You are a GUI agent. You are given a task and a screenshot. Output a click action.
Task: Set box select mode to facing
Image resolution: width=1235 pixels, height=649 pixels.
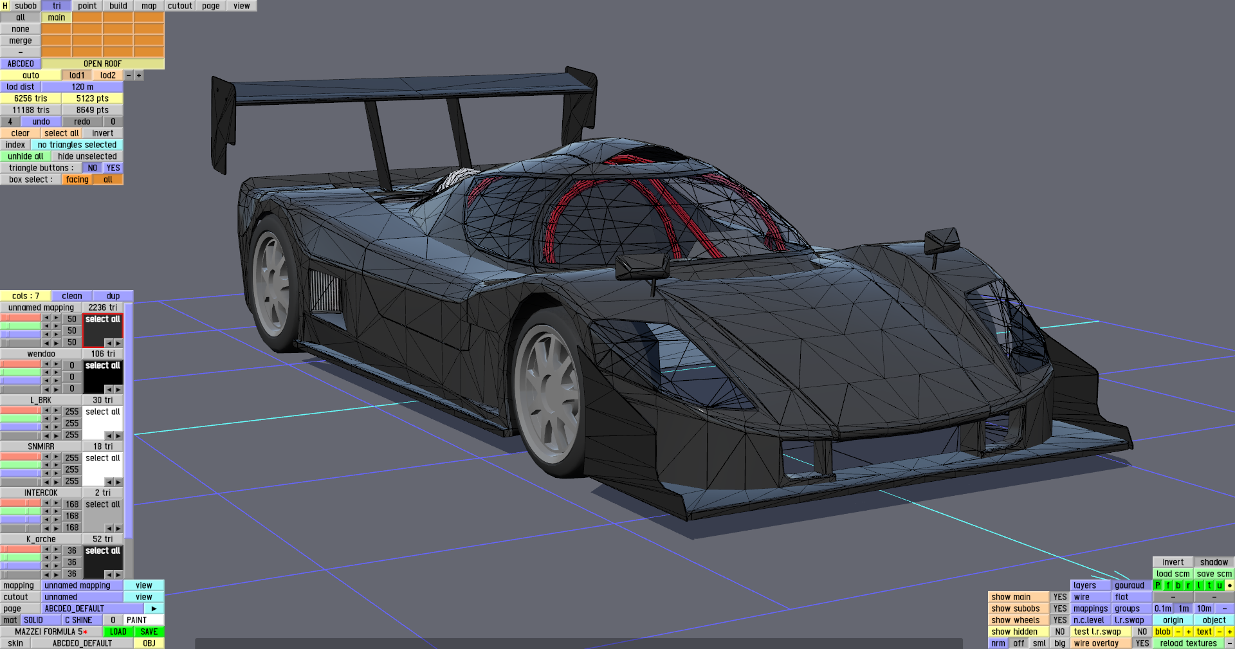point(77,179)
